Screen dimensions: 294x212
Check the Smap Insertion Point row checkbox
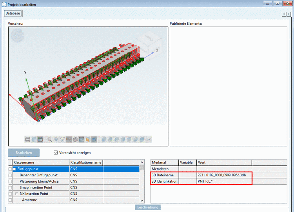tap(10, 188)
